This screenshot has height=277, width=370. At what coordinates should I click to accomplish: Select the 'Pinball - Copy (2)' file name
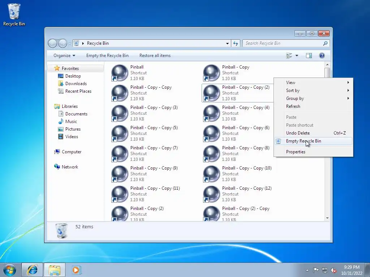(147, 209)
